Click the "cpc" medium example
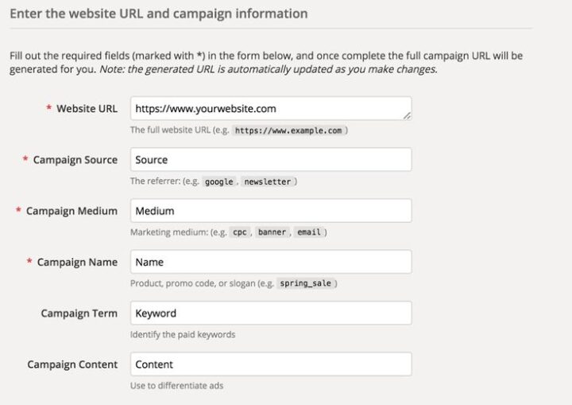The image size is (572, 405). coord(239,232)
